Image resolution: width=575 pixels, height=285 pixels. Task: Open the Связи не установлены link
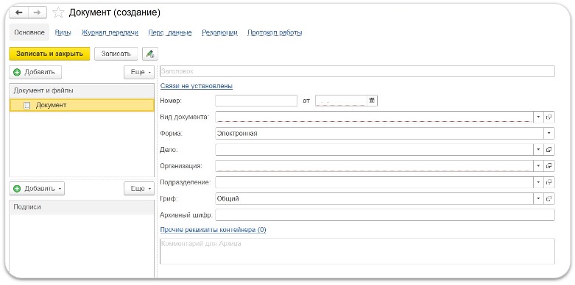(197, 86)
